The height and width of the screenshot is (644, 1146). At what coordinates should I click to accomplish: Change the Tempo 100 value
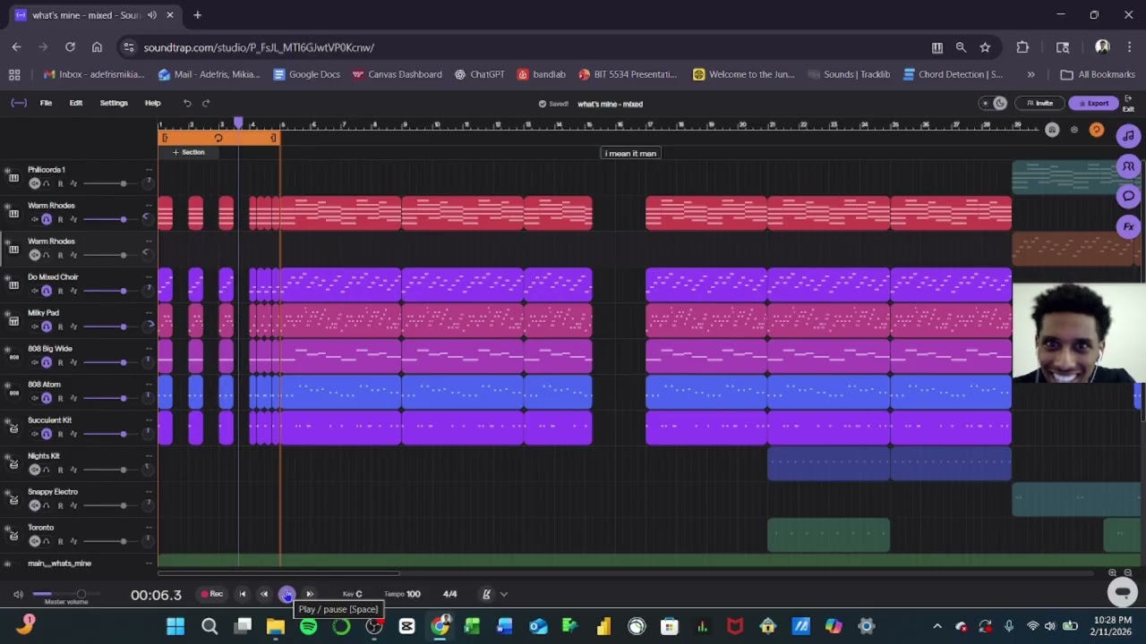point(402,594)
